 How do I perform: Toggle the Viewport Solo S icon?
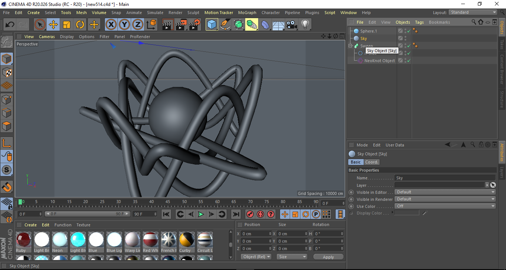(7, 170)
